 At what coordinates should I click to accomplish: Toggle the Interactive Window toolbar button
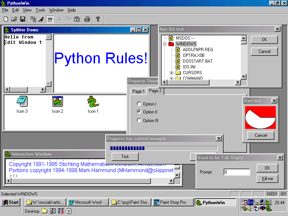coord(50,19)
